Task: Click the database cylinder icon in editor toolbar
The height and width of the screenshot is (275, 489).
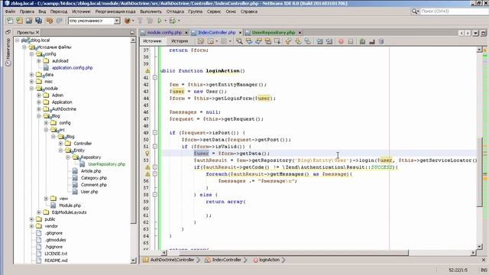Action: (381, 41)
